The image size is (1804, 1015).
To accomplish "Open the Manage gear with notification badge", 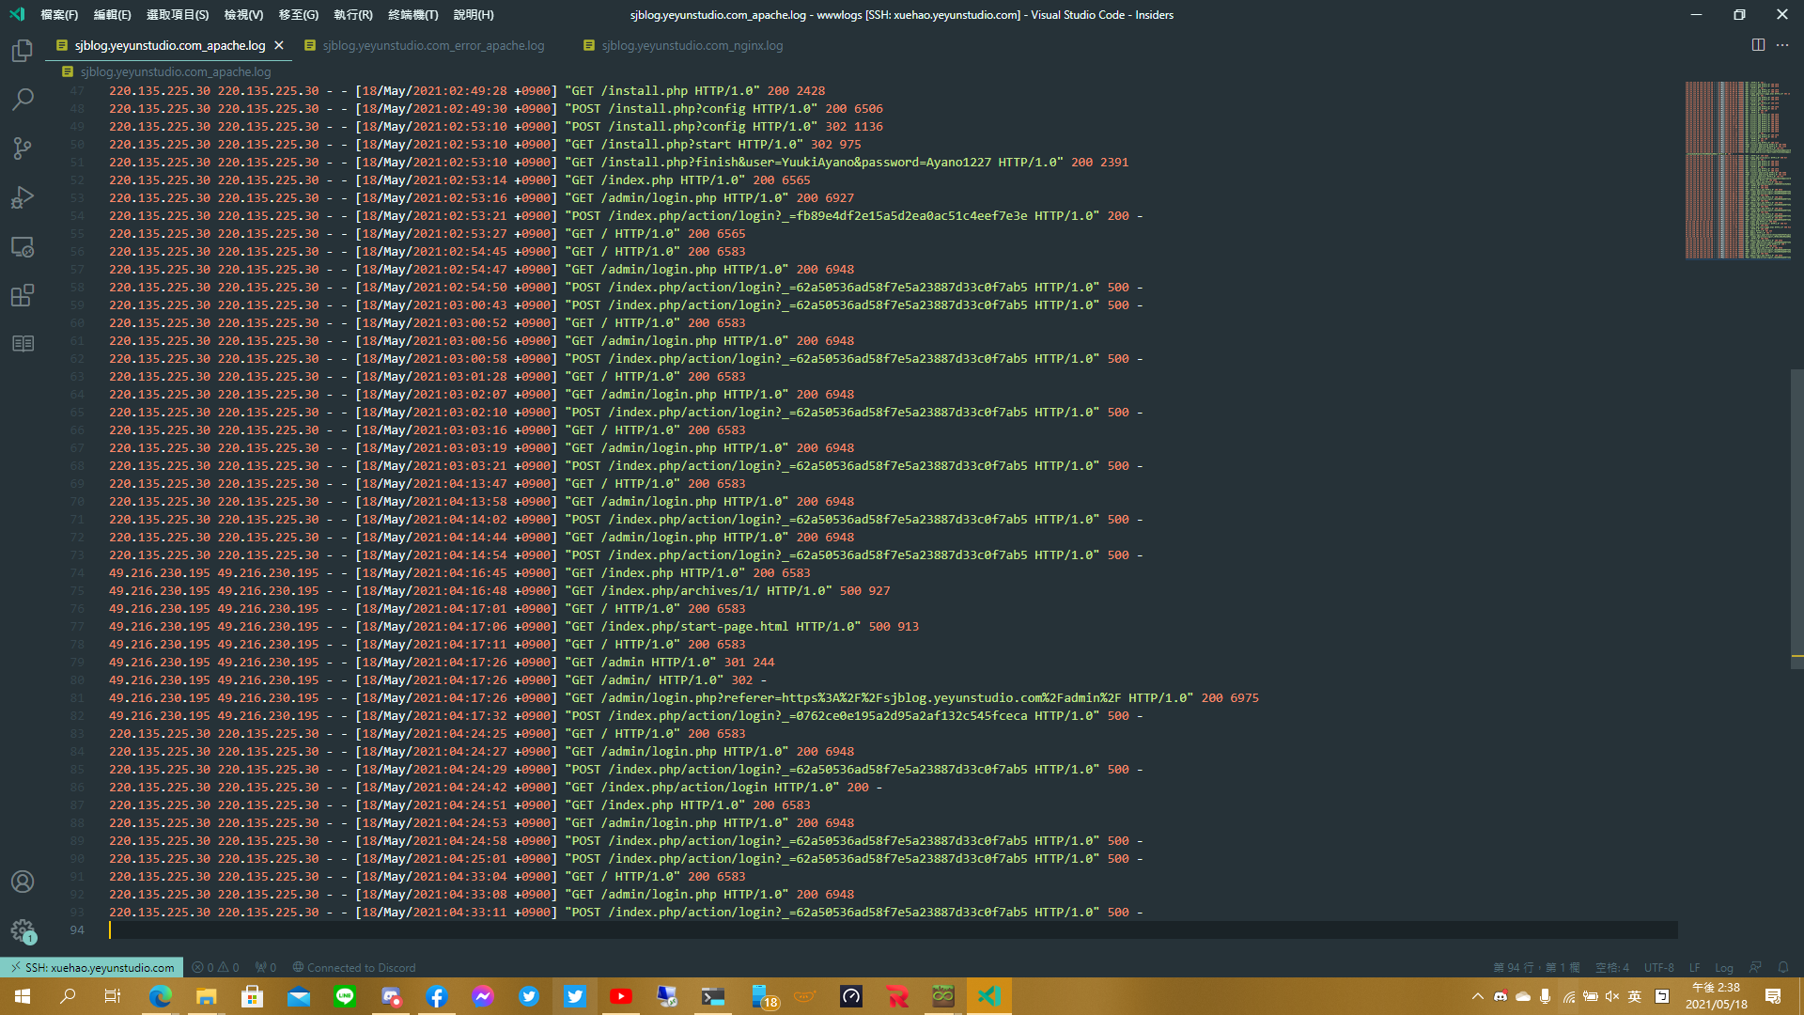I will click(x=23, y=930).
